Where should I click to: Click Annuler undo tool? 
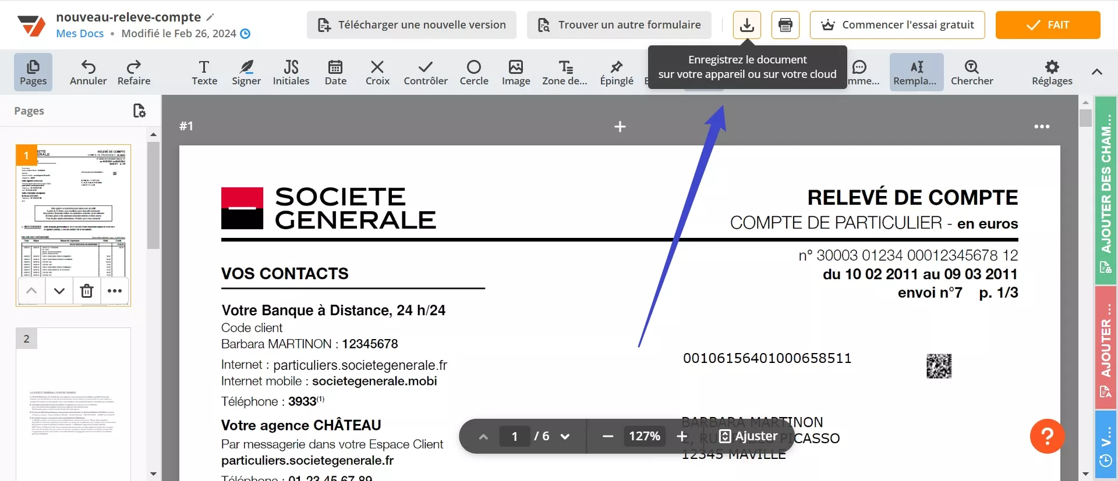click(x=88, y=72)
